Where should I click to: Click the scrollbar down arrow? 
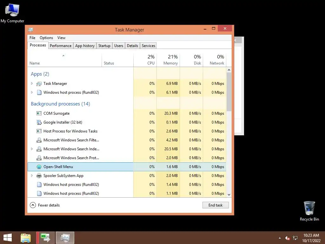[x=229, y=195]
